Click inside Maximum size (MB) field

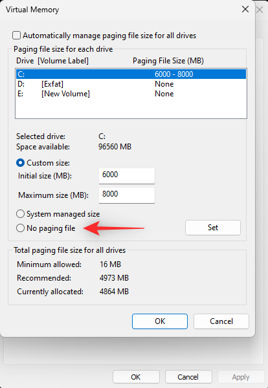127,195
